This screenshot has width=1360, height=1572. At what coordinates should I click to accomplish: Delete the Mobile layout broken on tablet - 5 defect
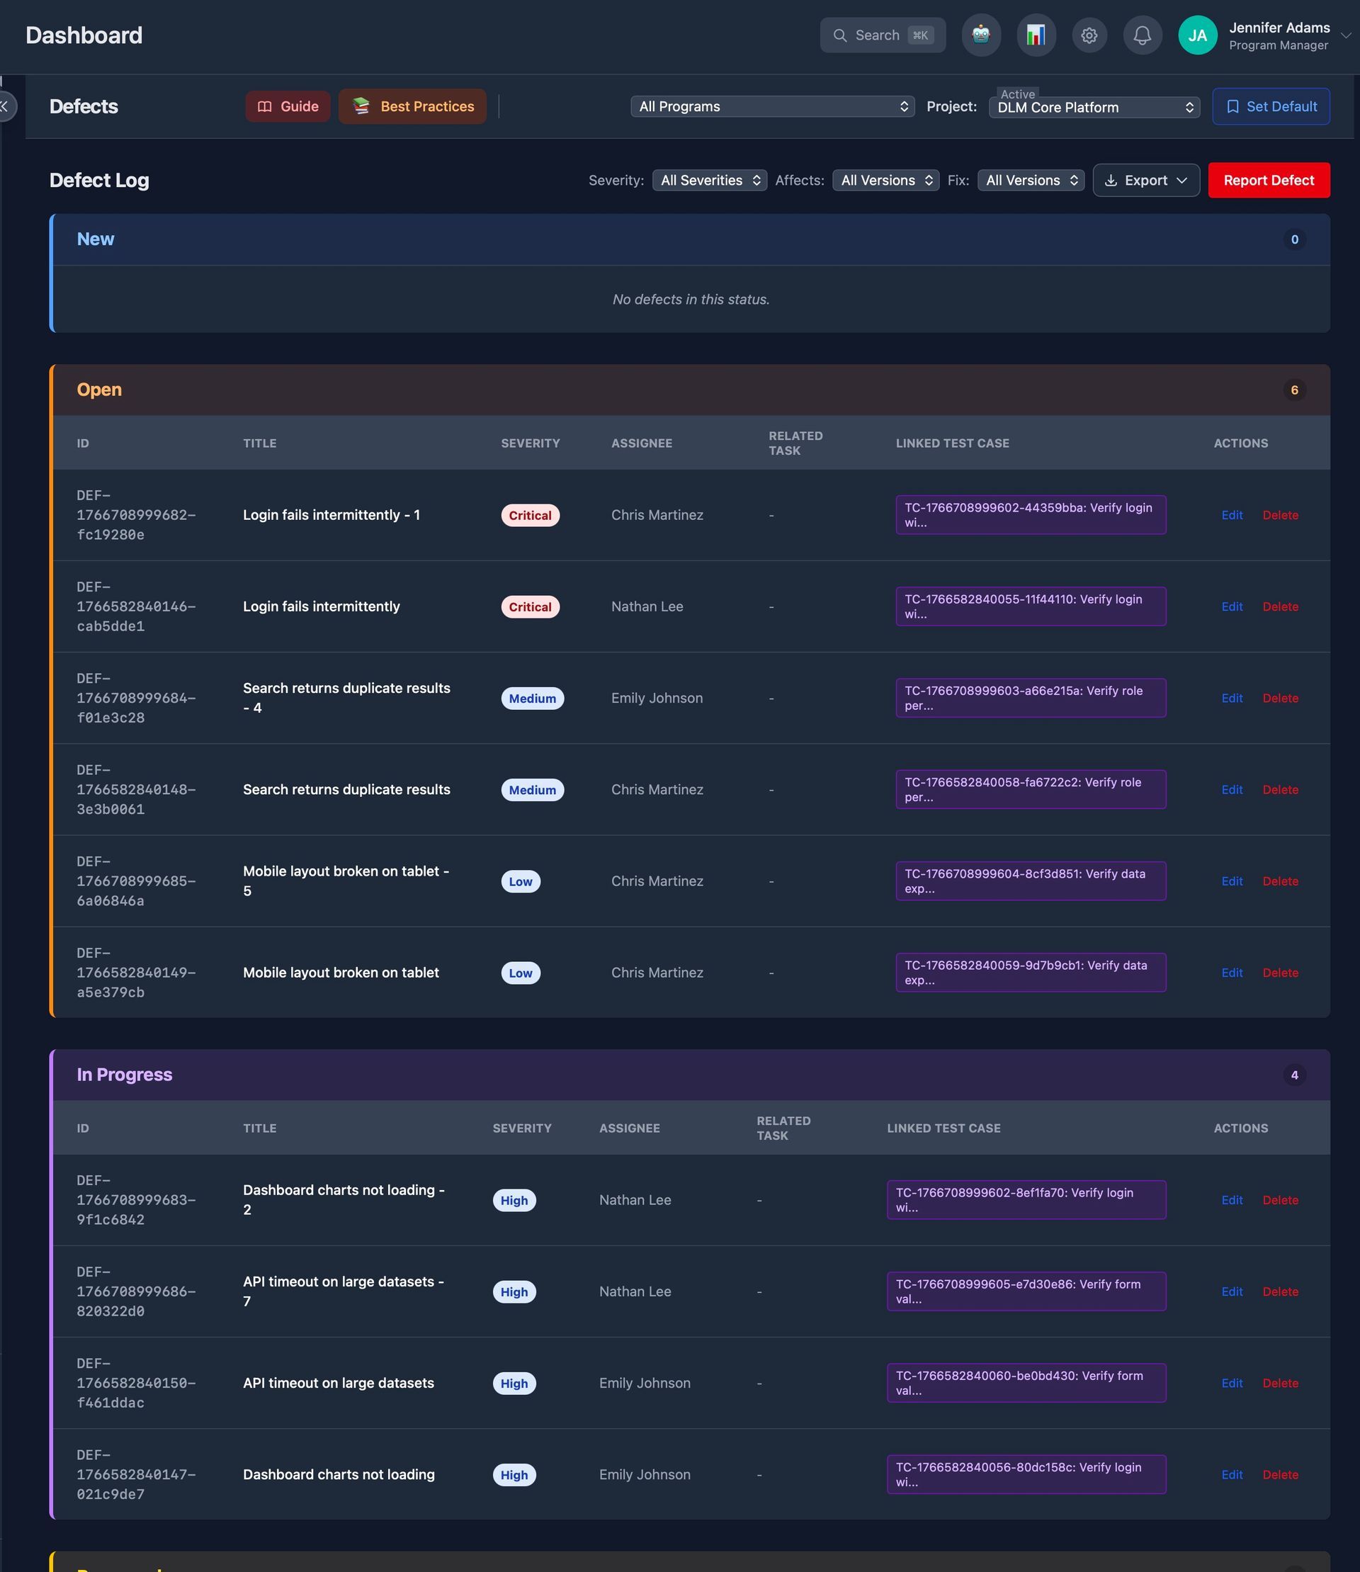1279,881
